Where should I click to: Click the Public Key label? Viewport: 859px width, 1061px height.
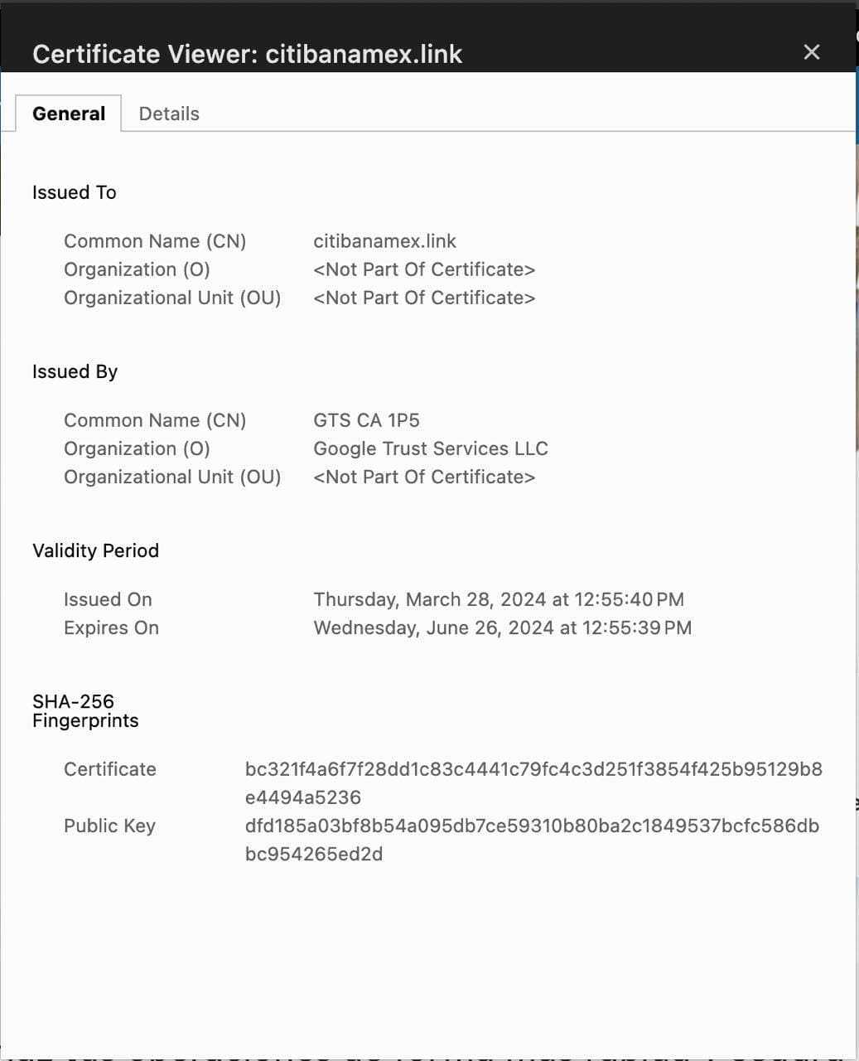click(109, 826)
